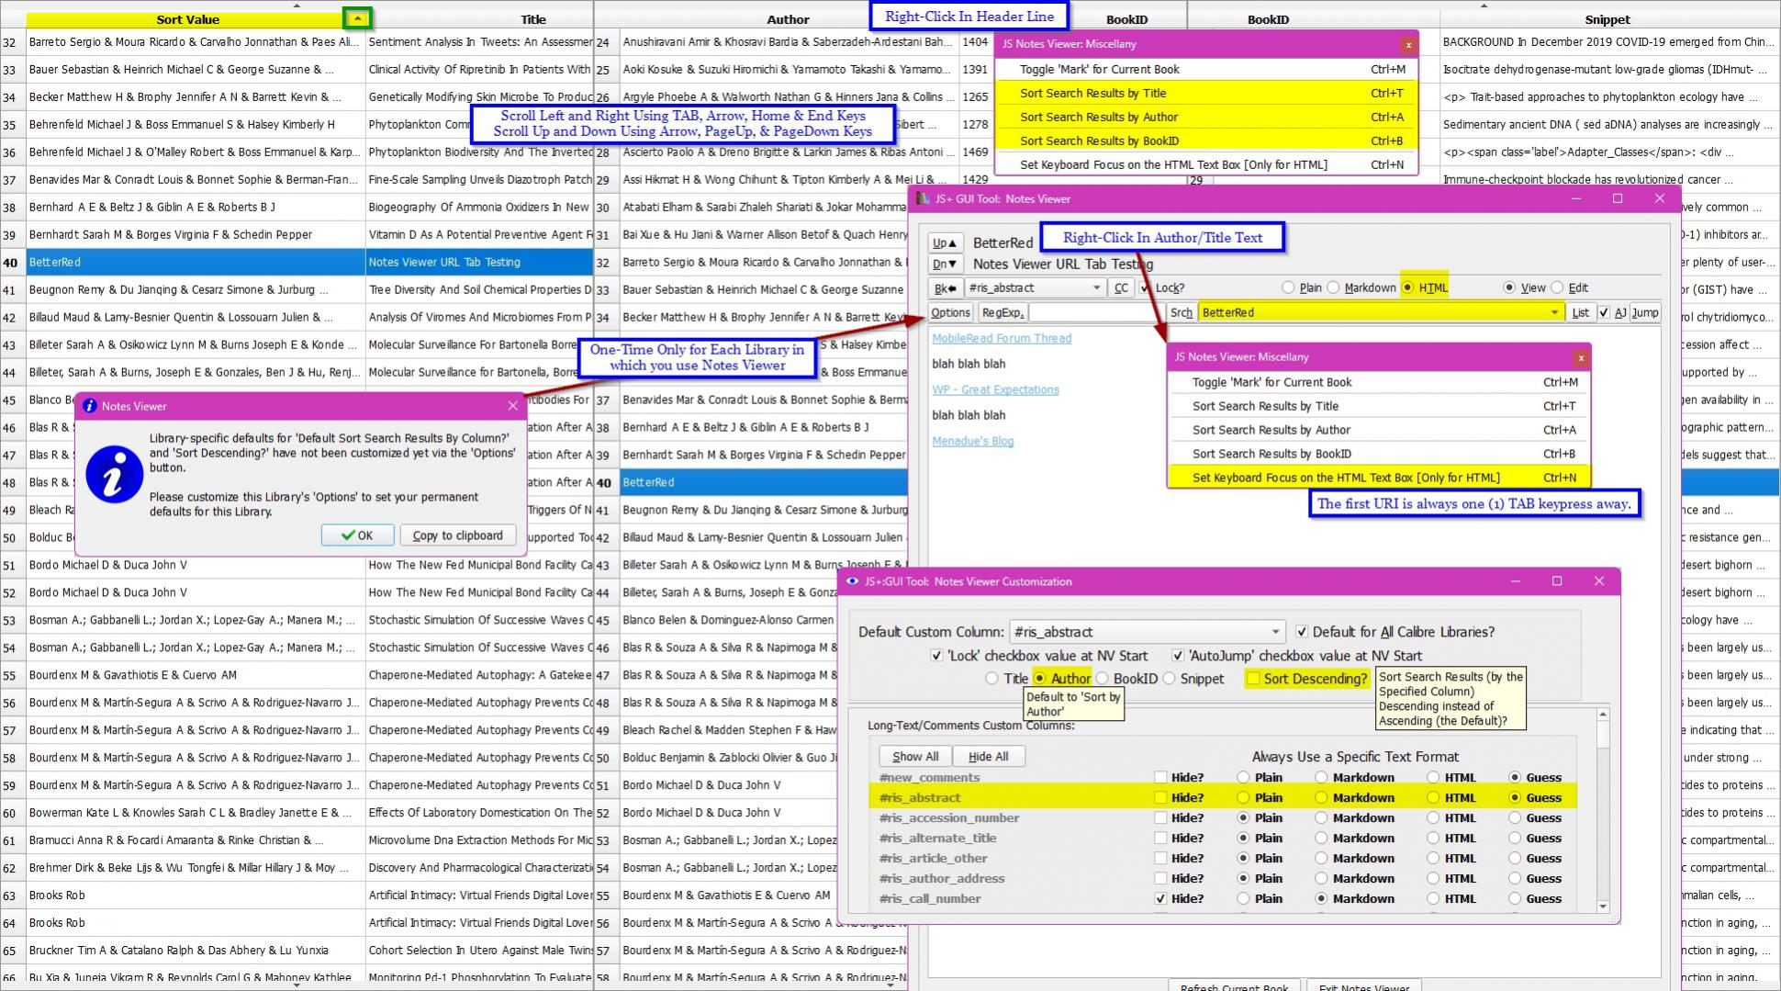Close the Miscellany menu beside the BookID header
This screenshot has height=991, width=1781.
[x=1408, y=44]
